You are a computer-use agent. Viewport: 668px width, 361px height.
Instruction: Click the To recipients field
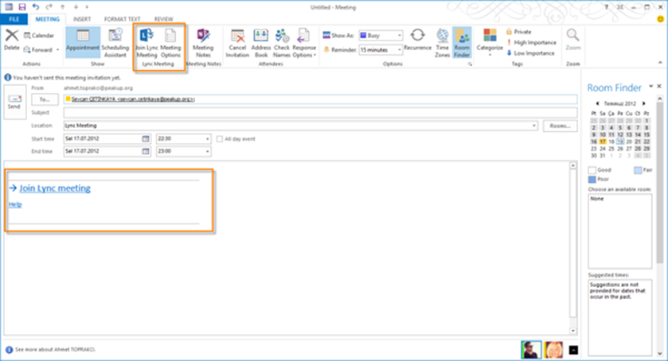coord(320,99)
